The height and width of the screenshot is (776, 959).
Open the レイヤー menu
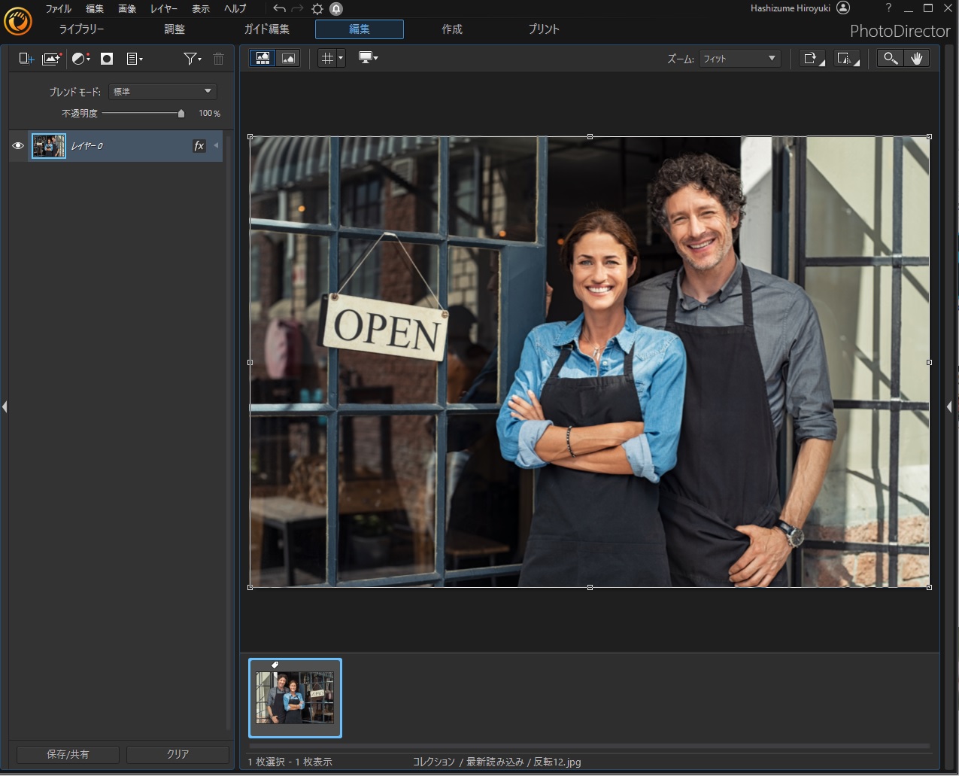(163, 9)
